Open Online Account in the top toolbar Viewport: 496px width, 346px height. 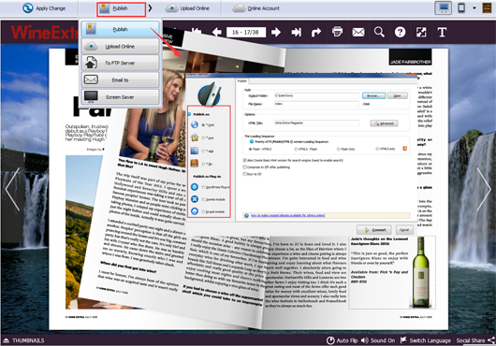255,8
